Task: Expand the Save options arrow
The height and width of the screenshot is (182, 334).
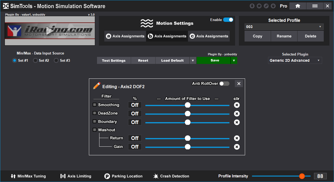Action: coord(234,60)
